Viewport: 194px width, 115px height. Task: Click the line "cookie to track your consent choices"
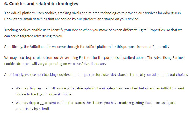click(45, 94)
